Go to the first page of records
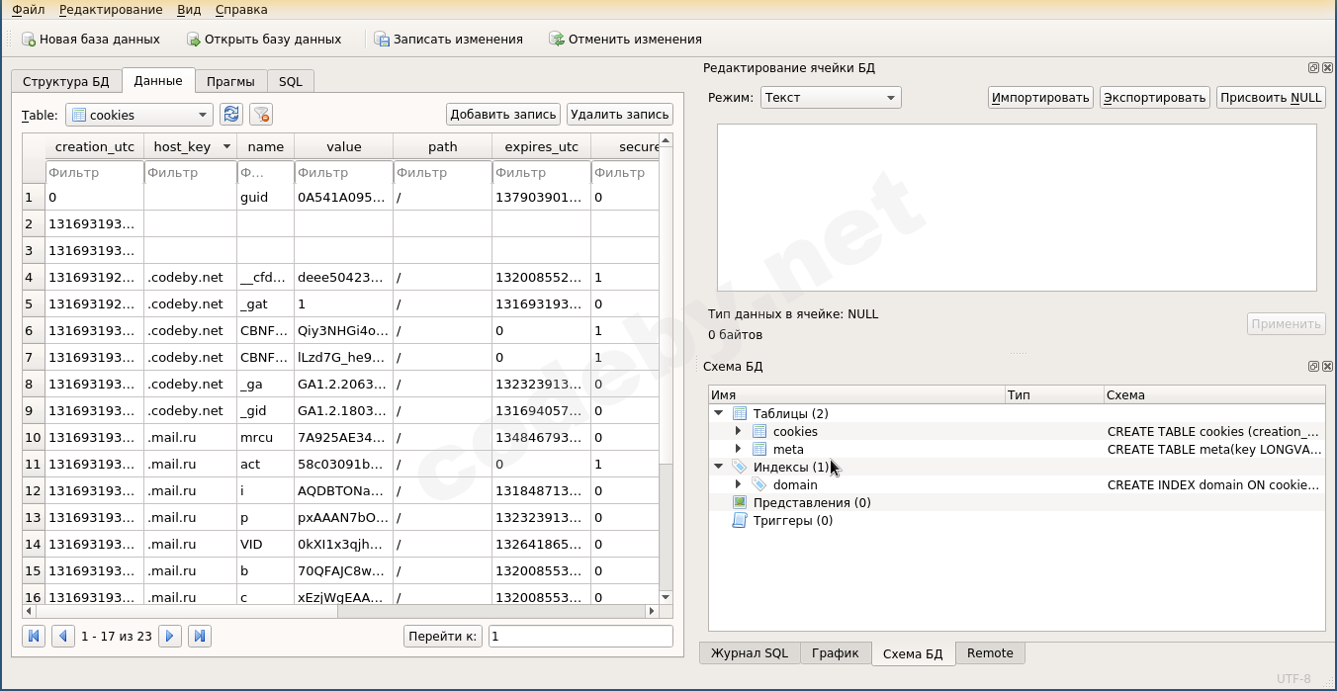 click(34, 636)
